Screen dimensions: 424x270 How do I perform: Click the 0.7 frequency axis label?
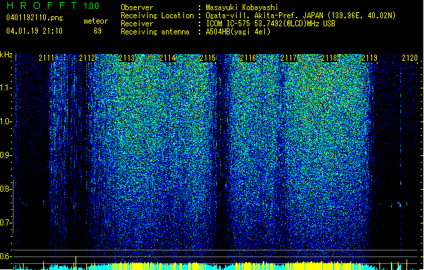point(6,223)
